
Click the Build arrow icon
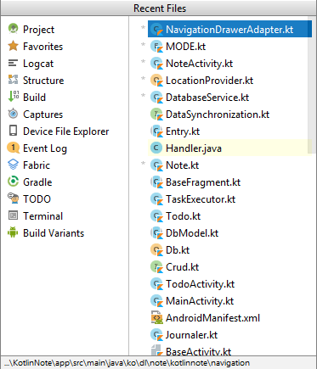pos(13,97)
